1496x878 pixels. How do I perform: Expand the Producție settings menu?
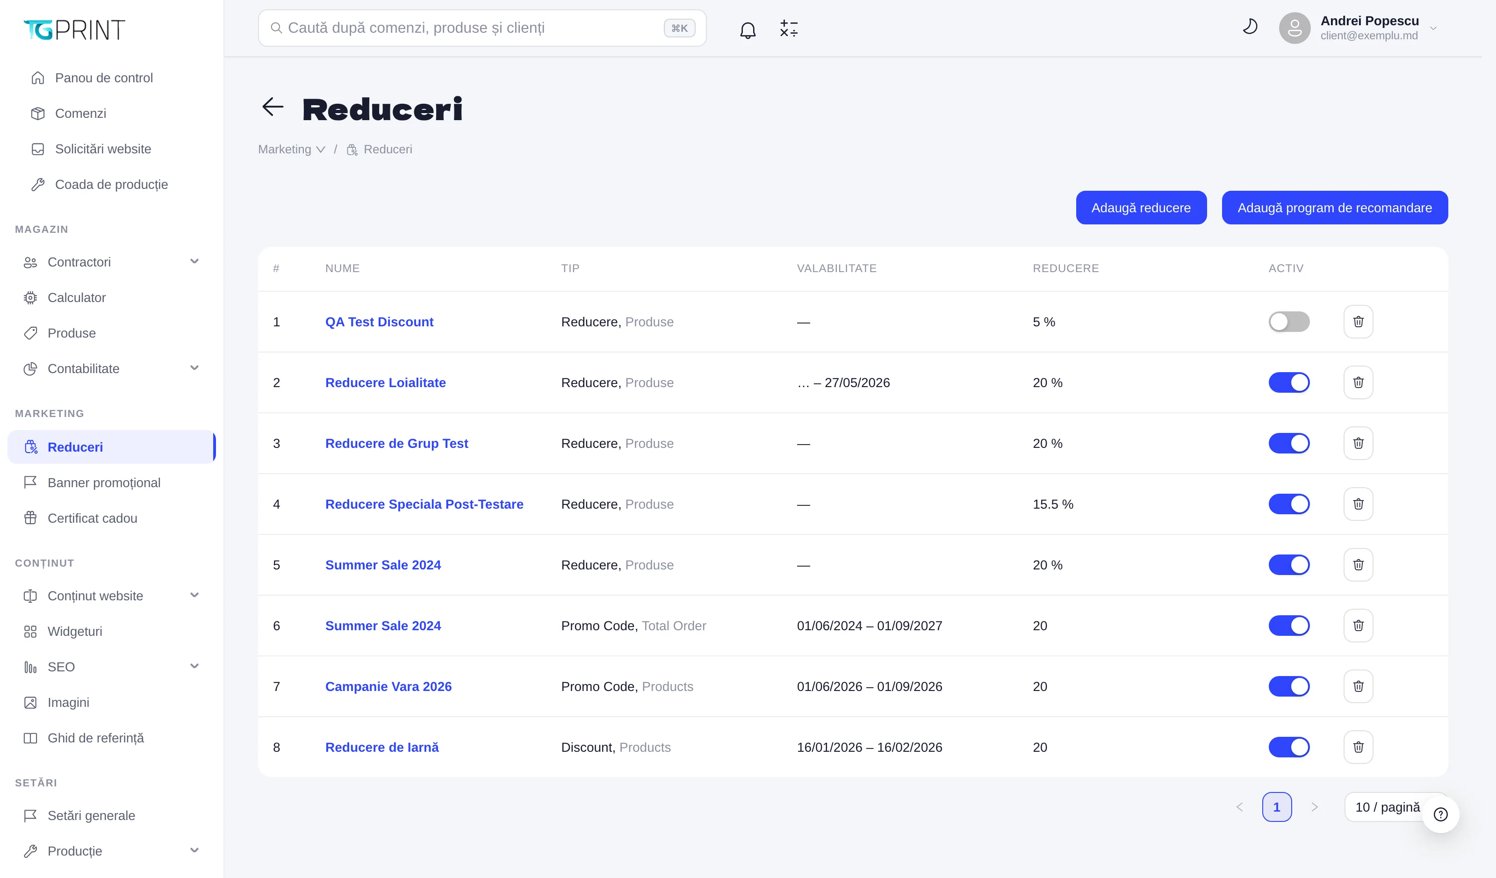(112, 851)
